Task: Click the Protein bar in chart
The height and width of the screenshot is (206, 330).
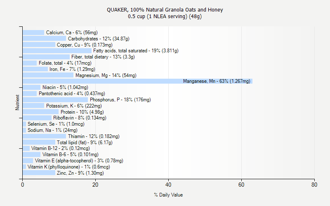Action: pyautogui.click(x=40, y=112)
